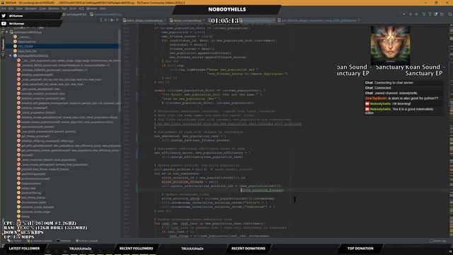The image size is (453, 255).
Task: Select initialize_crossover_probs method in Structure
Action: click(x=41, y=98)
